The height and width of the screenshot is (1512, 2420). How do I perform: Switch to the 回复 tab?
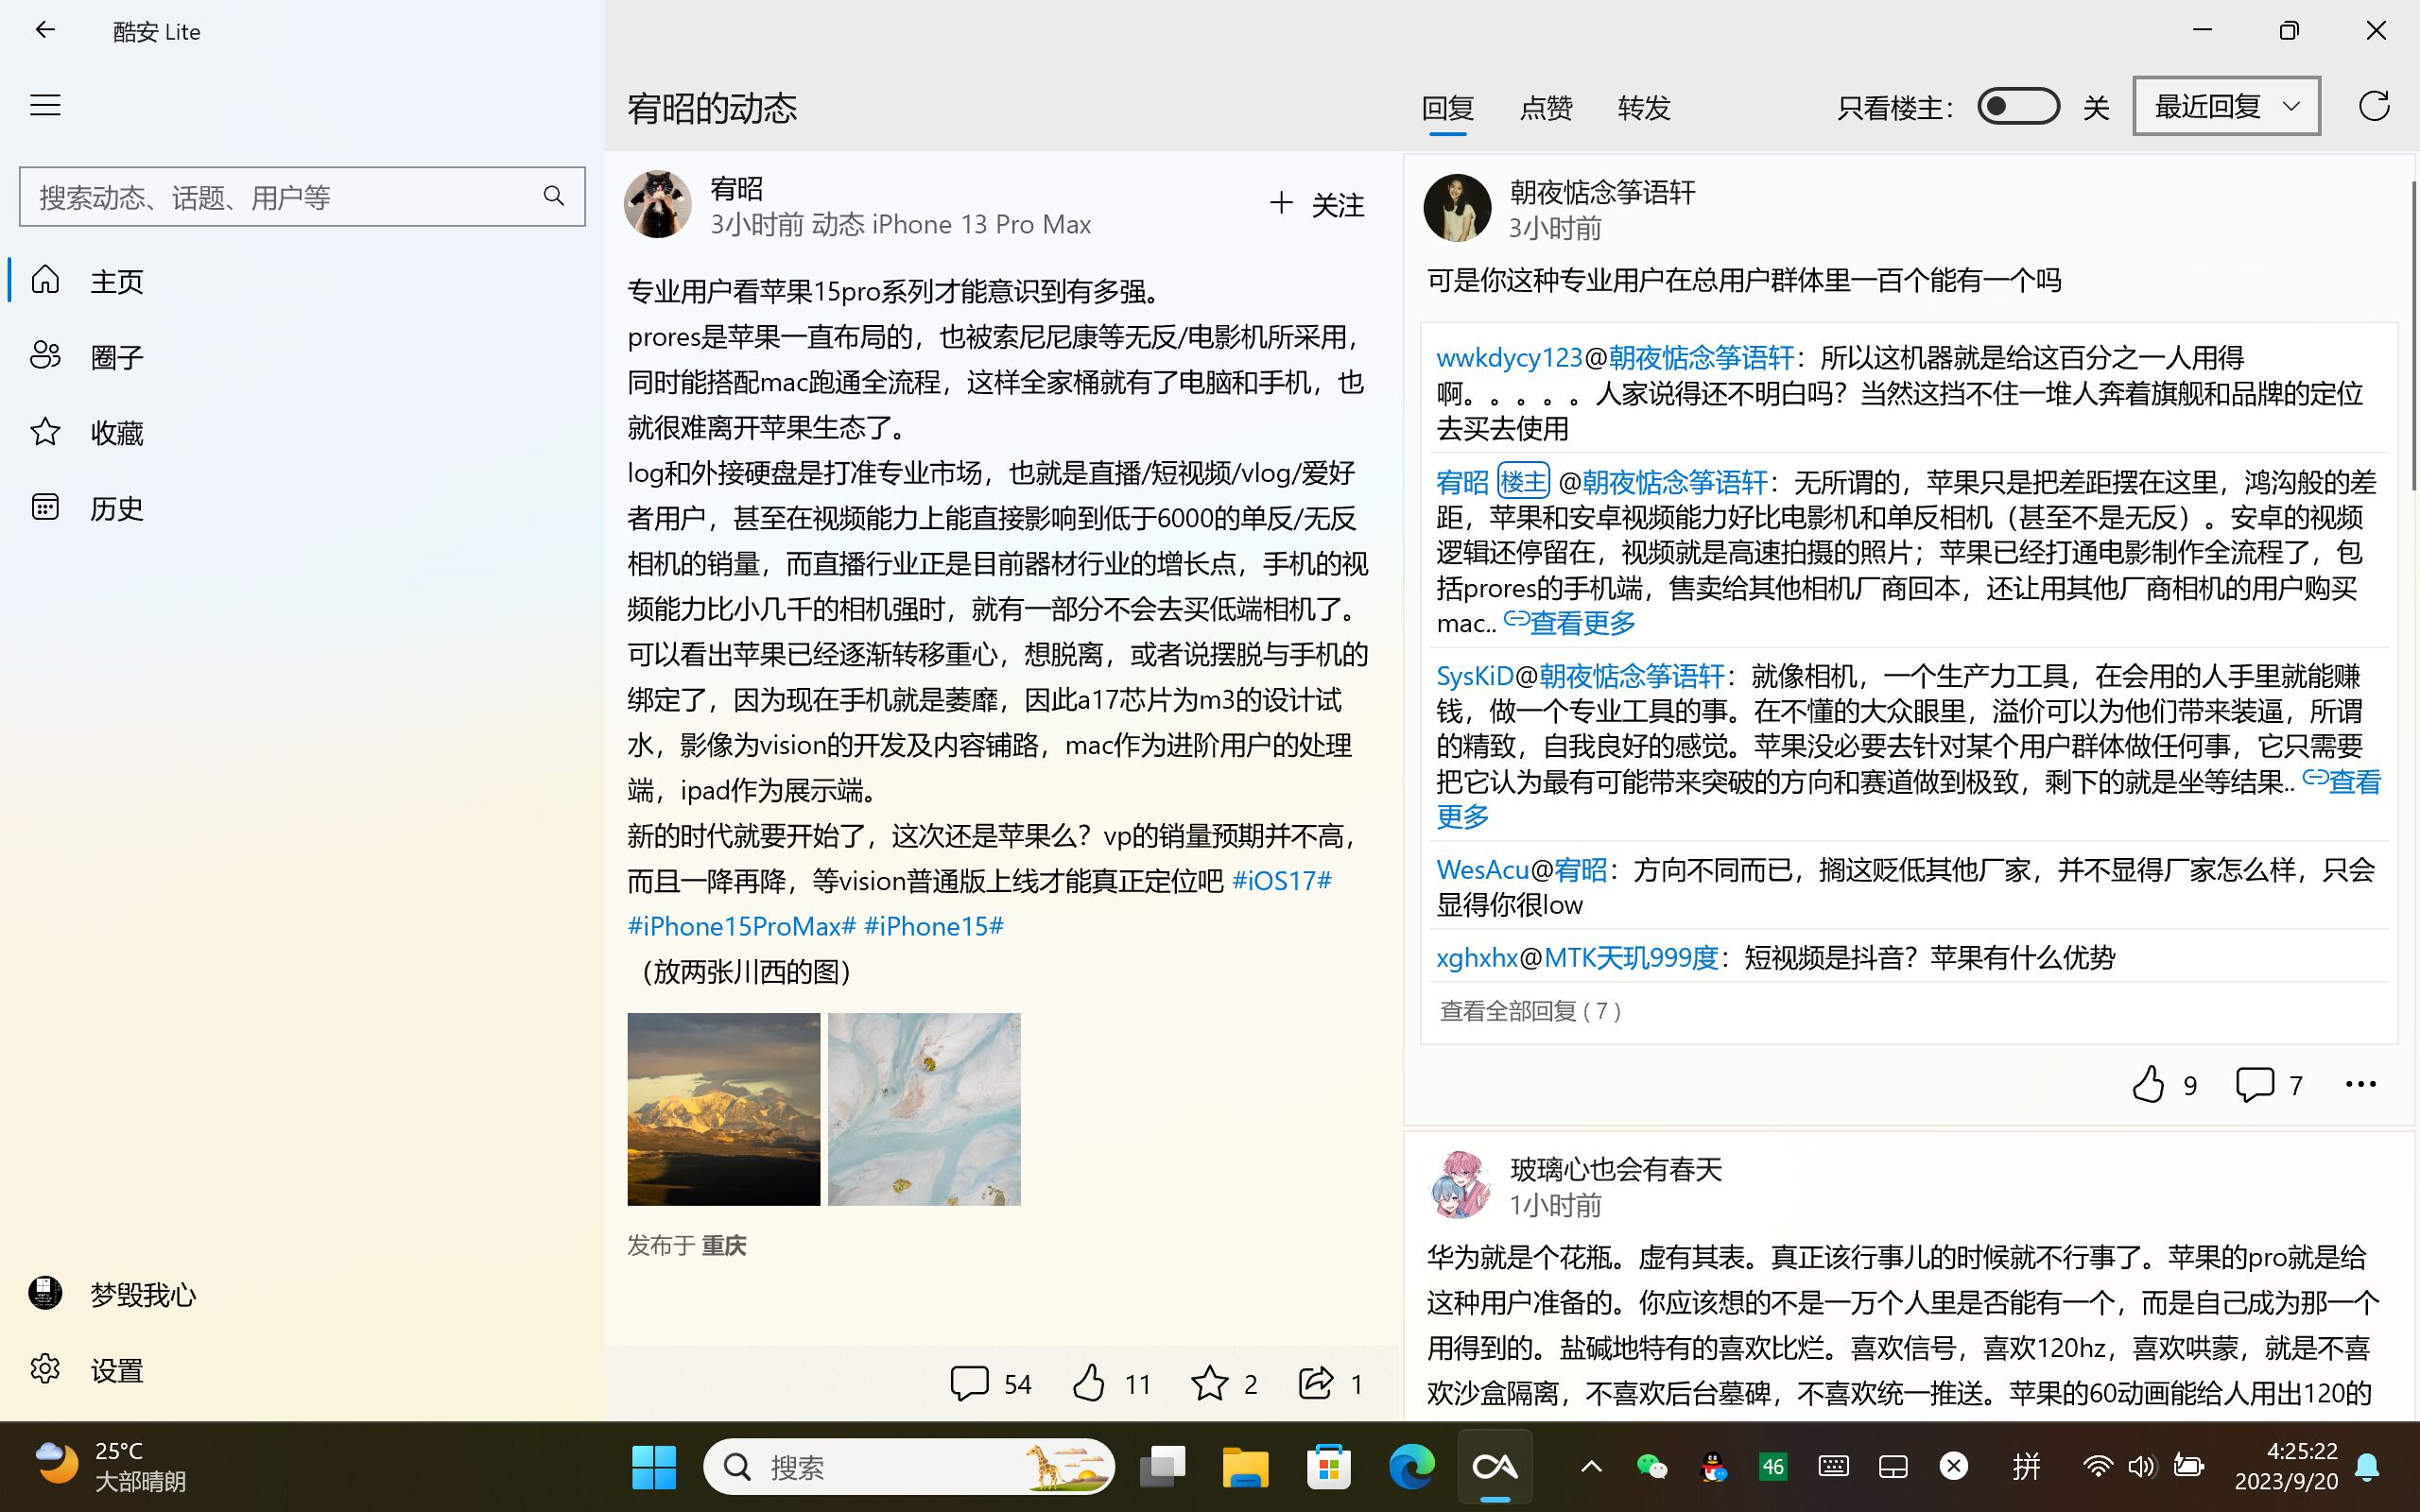[x=1447, y=107]
